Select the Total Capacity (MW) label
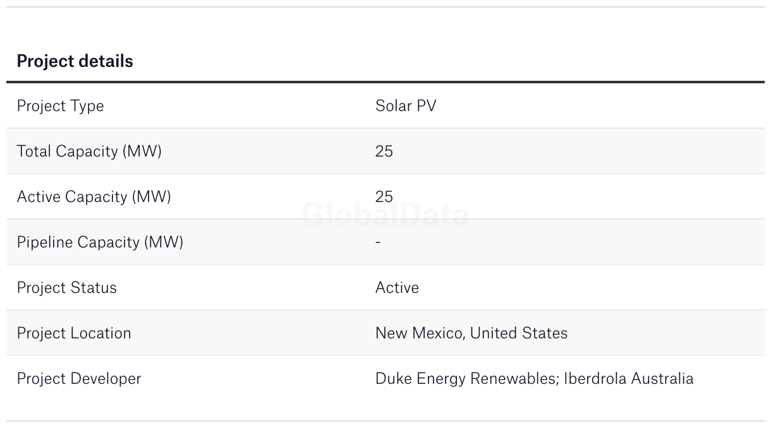The height and width of the screenshot is (428, 771). pyautogui.click(x=89, y=151)
